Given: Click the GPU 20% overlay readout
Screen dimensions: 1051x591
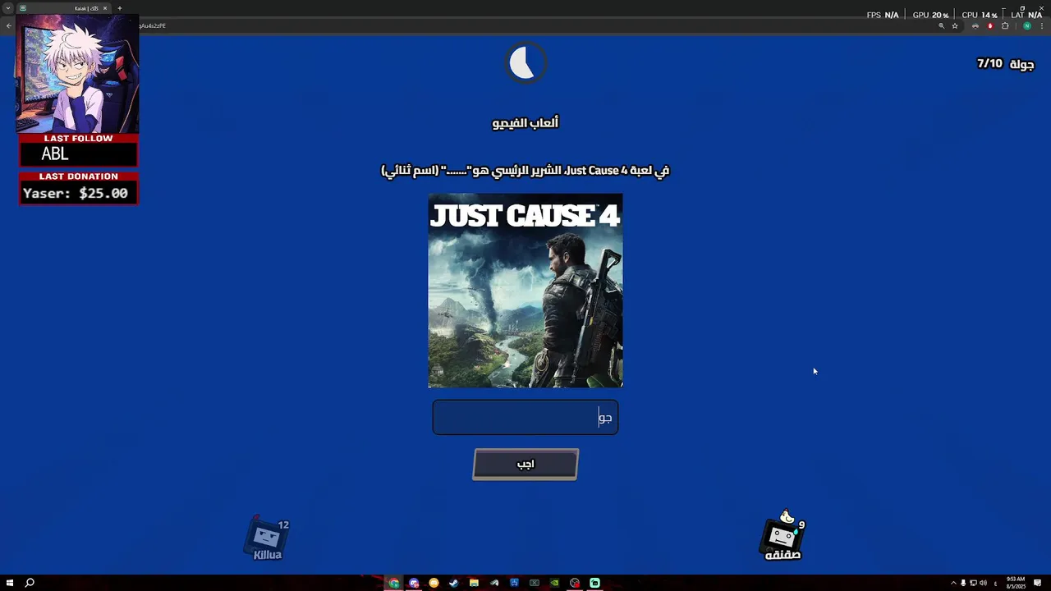Looking at the screenshot, I should click(x=930, y=15).
